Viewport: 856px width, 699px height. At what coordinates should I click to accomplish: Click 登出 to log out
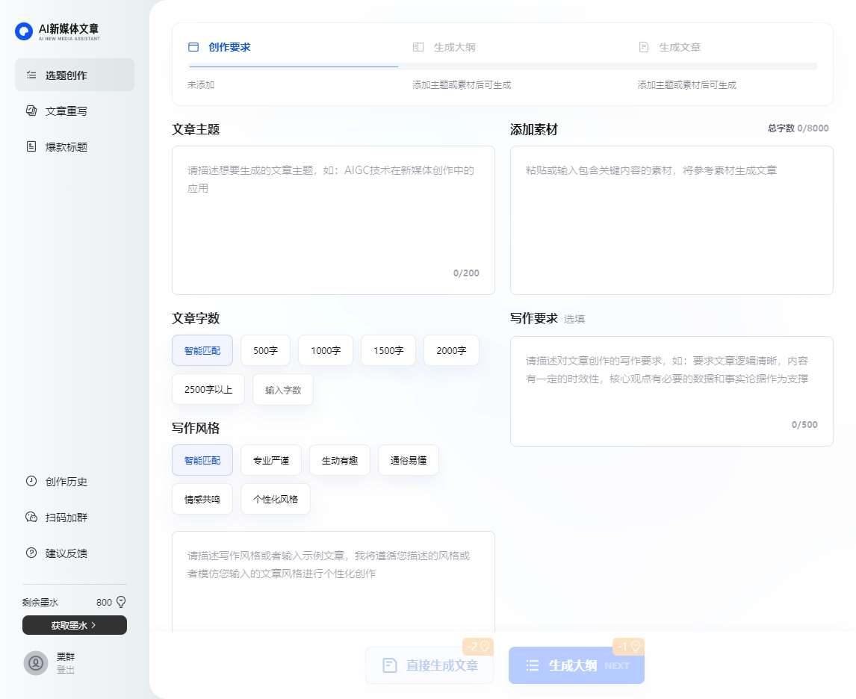63,671
